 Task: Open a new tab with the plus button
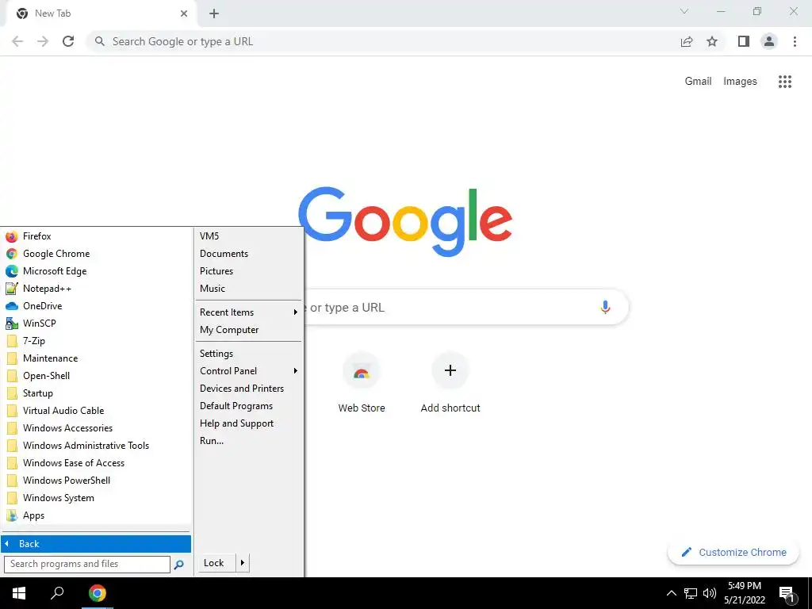(214, 13)
